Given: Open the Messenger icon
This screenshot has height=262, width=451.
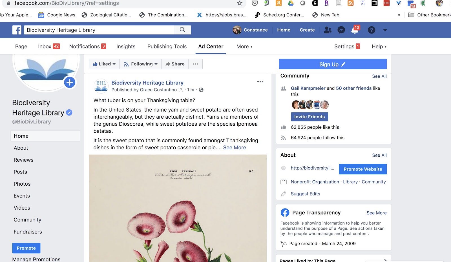Looking at the screenshot, I should click(341, 30).
